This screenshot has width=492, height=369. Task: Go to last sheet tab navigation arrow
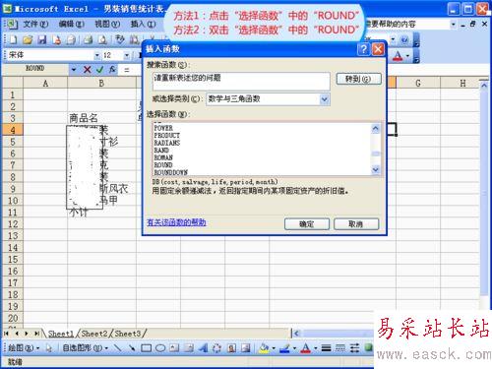(x=36, y=334)
